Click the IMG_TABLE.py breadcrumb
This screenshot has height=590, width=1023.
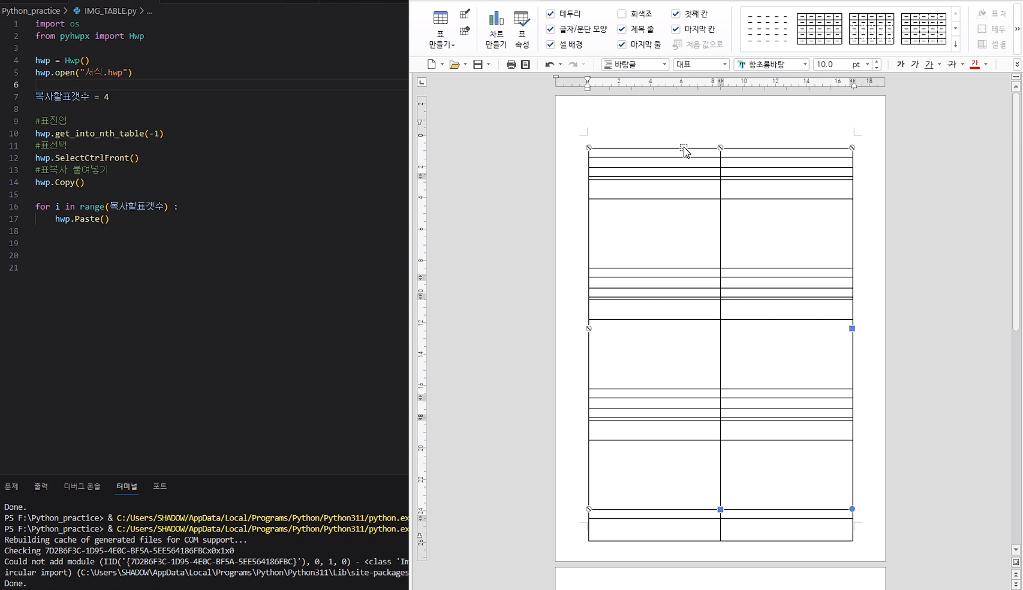point(110,11)
